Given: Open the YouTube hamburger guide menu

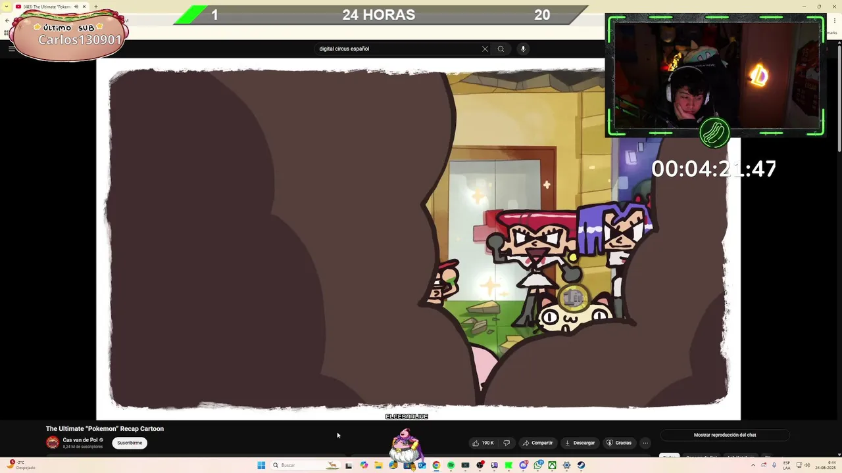Looking at the screenshot, I should pos(11,49).
